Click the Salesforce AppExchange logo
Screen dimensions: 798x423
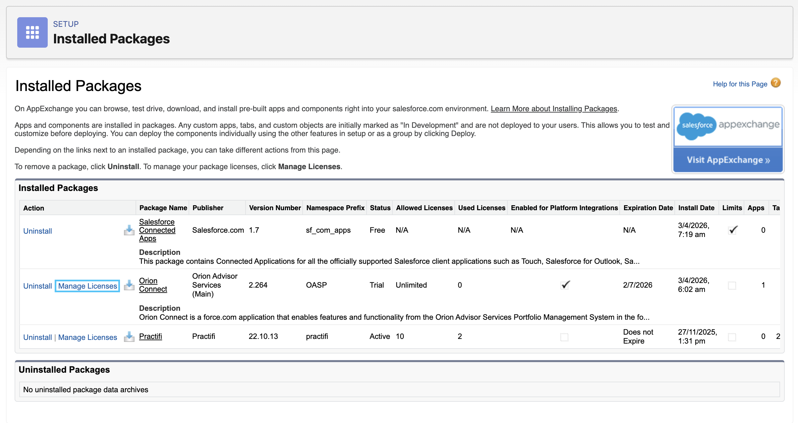point(728,126)
